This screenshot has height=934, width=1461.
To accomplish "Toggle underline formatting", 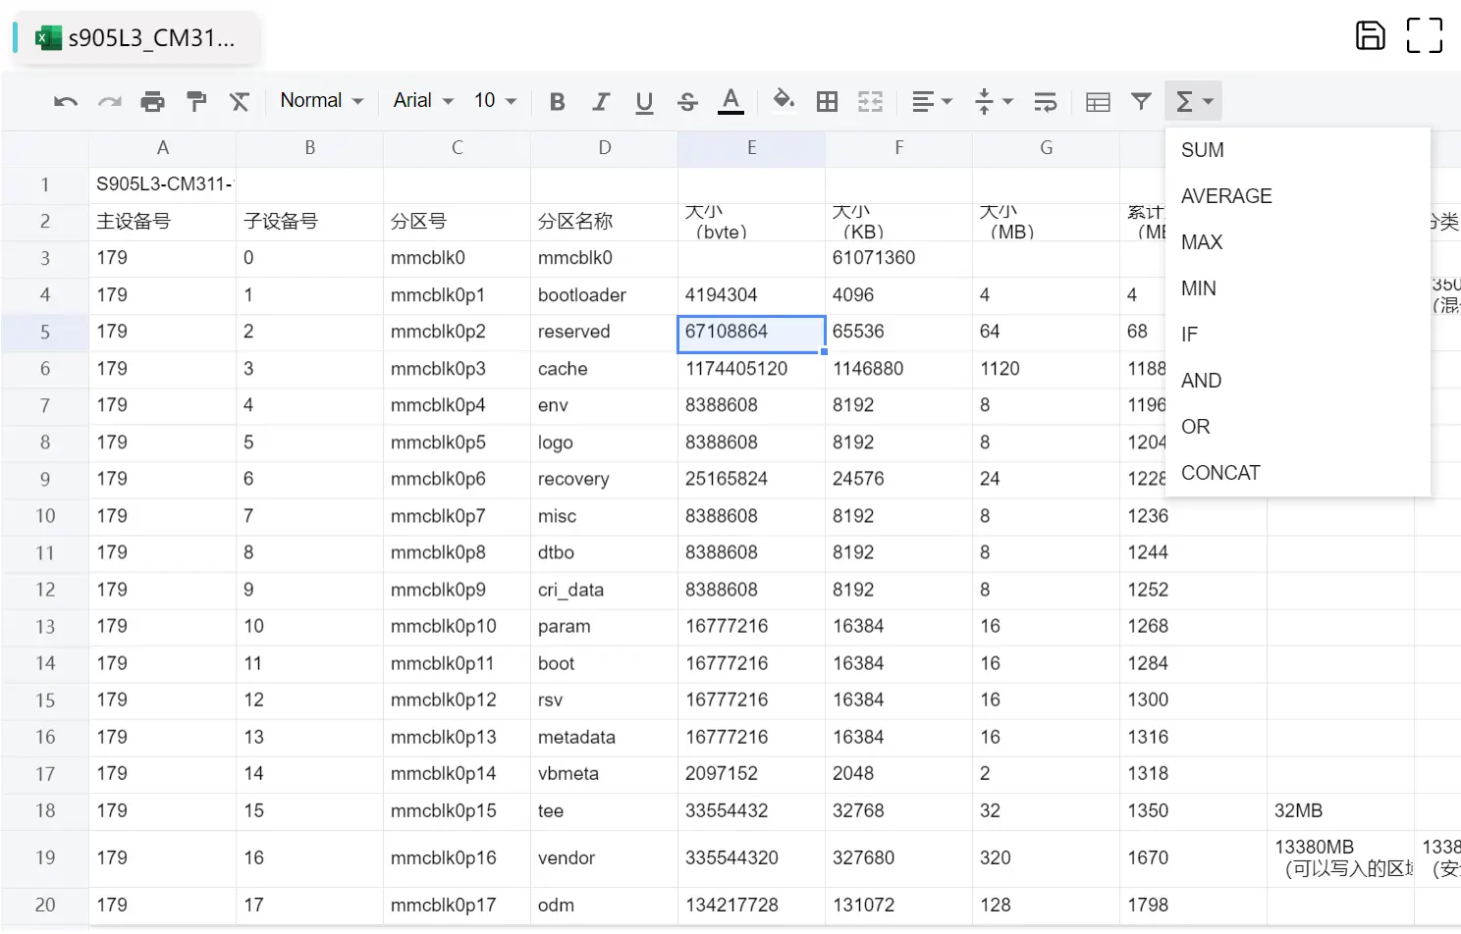I will (644, 101).
